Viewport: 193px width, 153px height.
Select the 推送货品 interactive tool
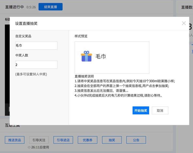pos(15,140)
